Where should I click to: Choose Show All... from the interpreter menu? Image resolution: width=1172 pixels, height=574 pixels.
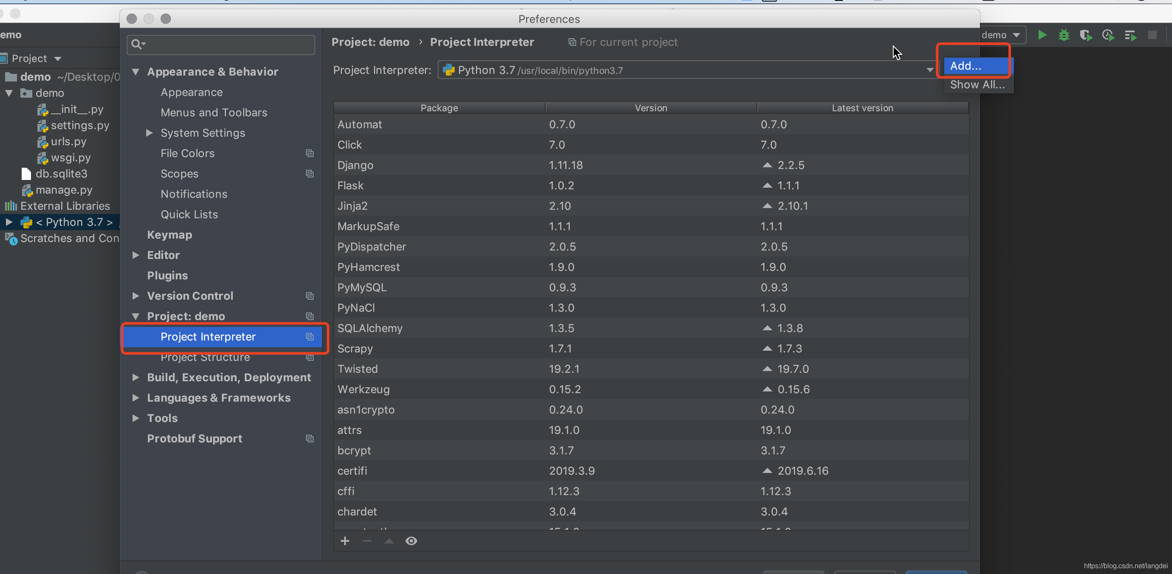[x=978, y=85]
